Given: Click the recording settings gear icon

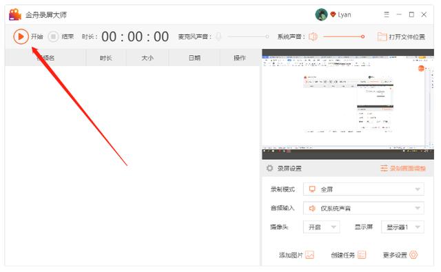Looking at the screenshot, I should click(269, 168).
